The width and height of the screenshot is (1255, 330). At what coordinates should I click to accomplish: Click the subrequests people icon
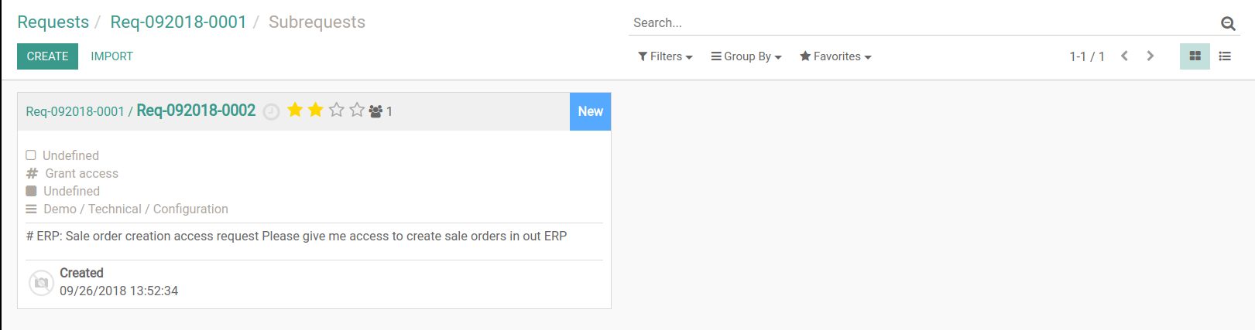click(x=375, y=111)
